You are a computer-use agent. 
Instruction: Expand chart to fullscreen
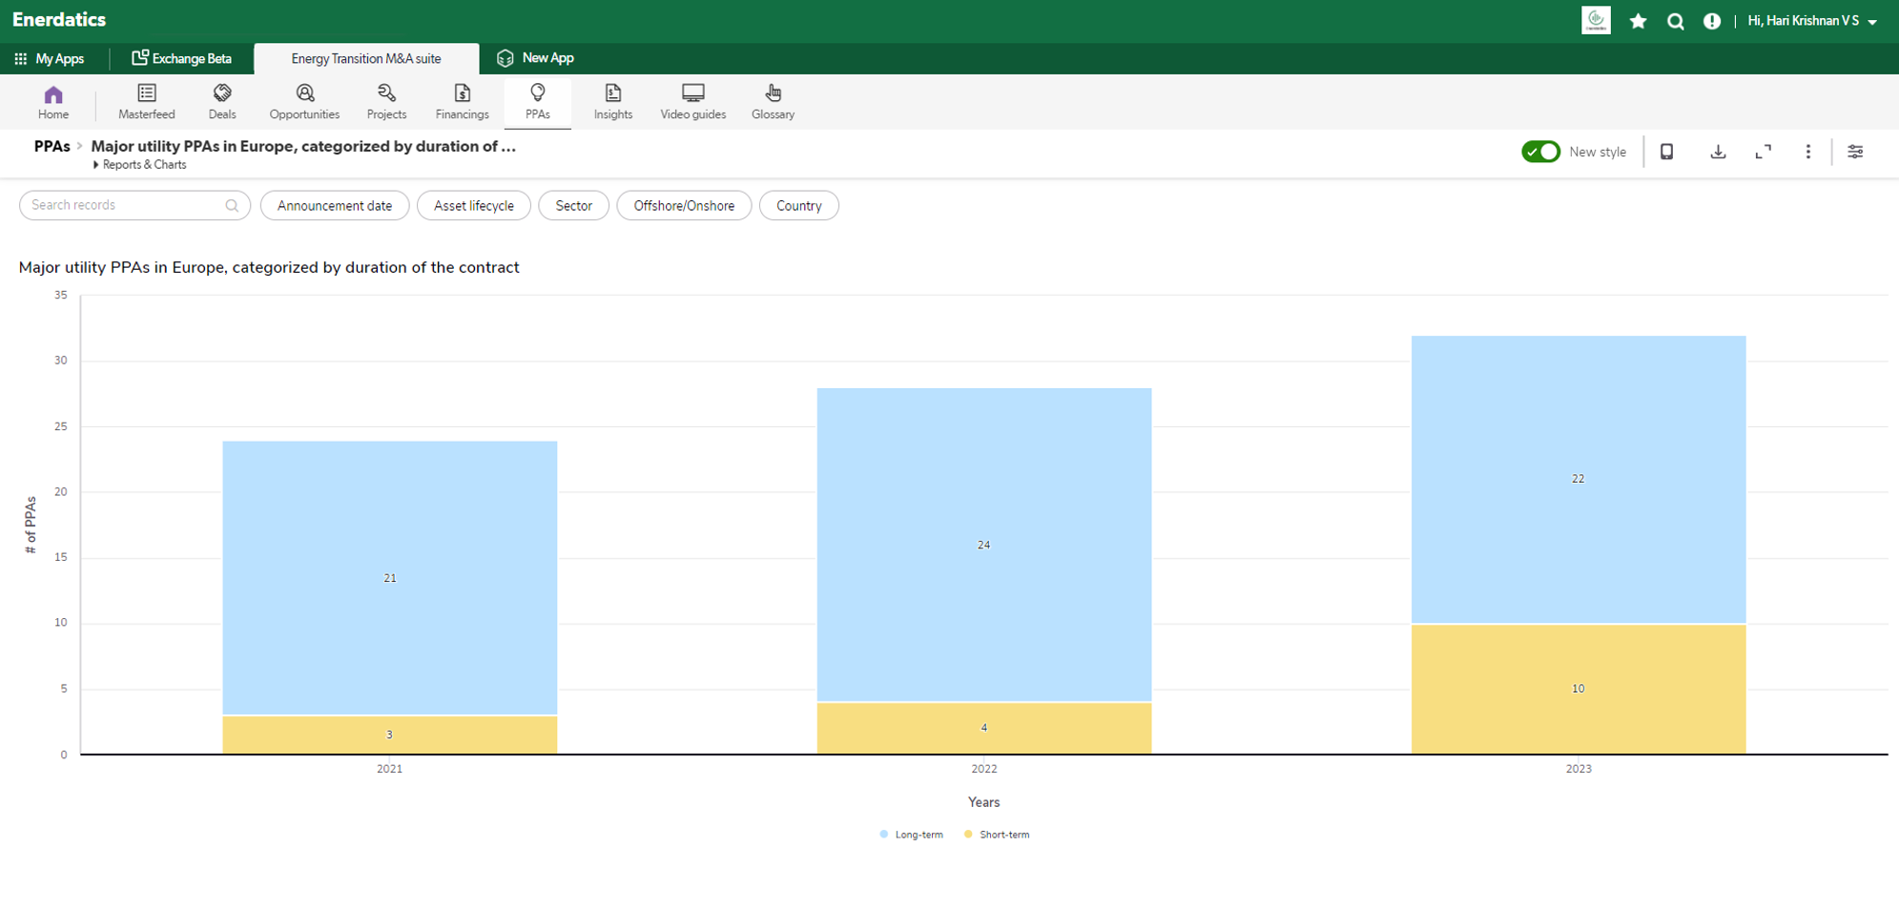point(1763,152)
